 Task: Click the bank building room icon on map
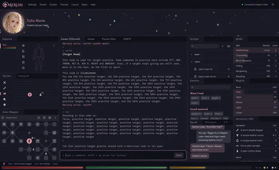(54, 141)
